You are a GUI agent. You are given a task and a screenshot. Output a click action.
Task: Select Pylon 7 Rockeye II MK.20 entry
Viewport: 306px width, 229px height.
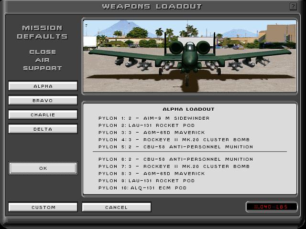tap(174, 167)
